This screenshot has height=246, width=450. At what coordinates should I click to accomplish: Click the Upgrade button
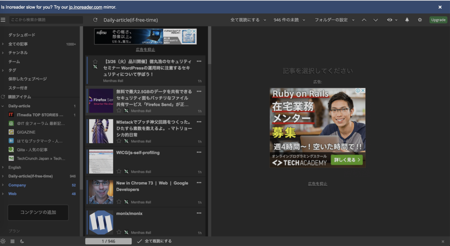(438, 20)
